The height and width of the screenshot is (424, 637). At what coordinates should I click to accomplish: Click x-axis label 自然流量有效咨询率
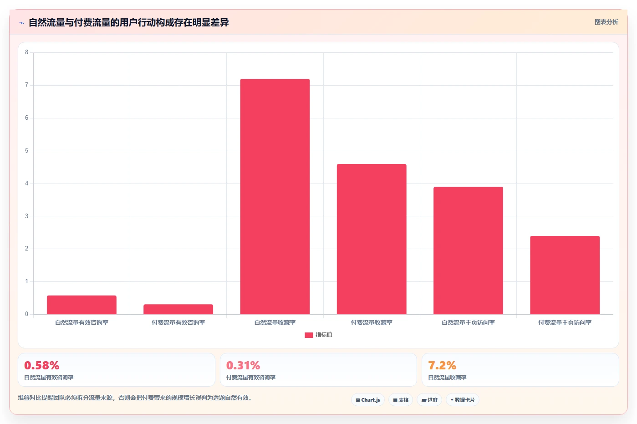tap(82, 322)
